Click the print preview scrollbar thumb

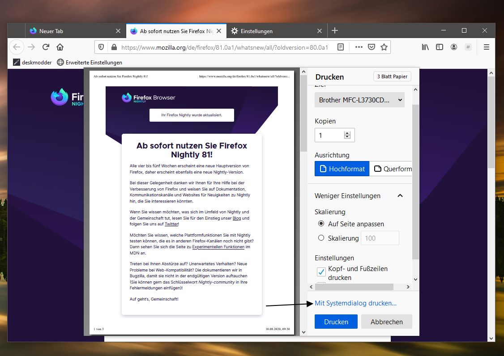[304, 114]
